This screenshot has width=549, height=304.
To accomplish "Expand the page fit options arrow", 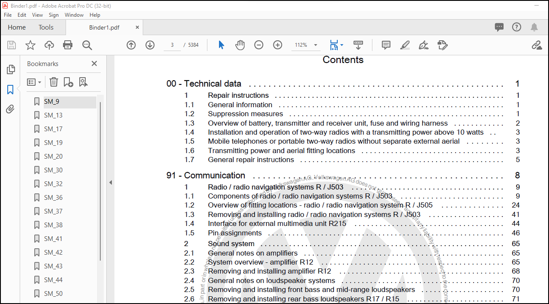I will 342,45.
